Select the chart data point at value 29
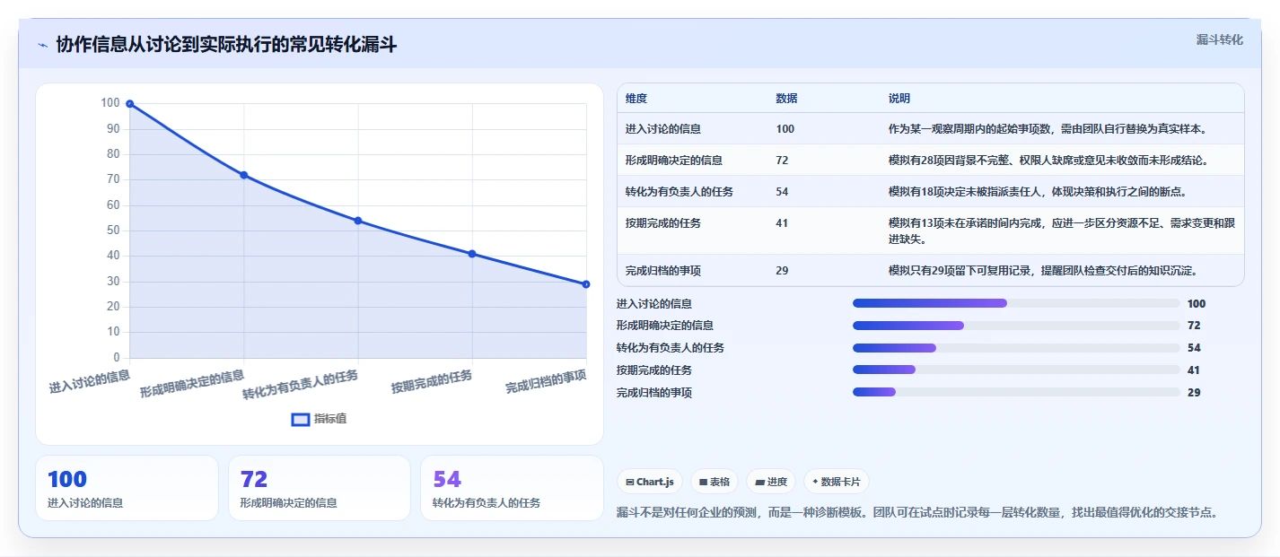1280x557 pixels. coord(586,284)
